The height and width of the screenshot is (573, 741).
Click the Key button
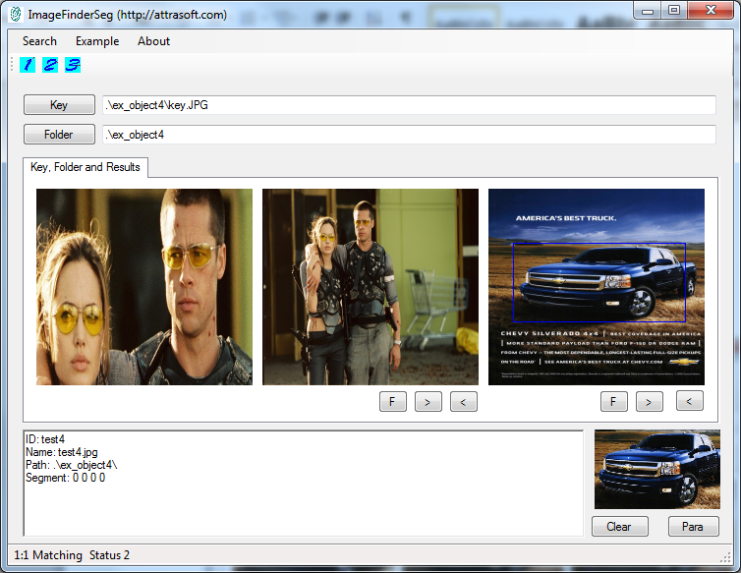59,105
